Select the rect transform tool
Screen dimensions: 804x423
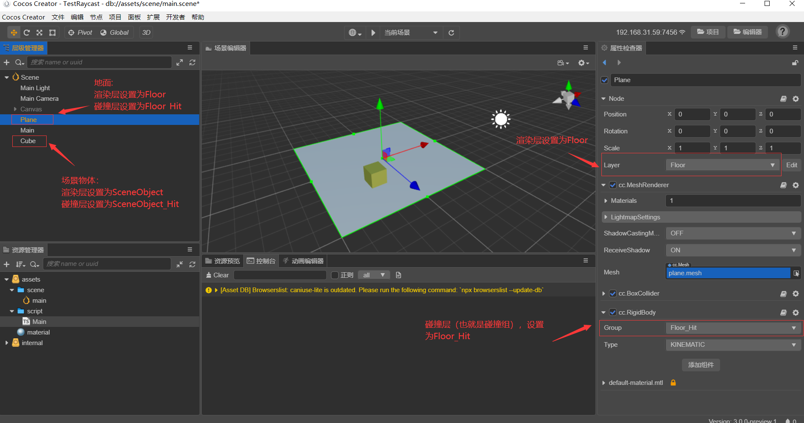pos(52,33)
